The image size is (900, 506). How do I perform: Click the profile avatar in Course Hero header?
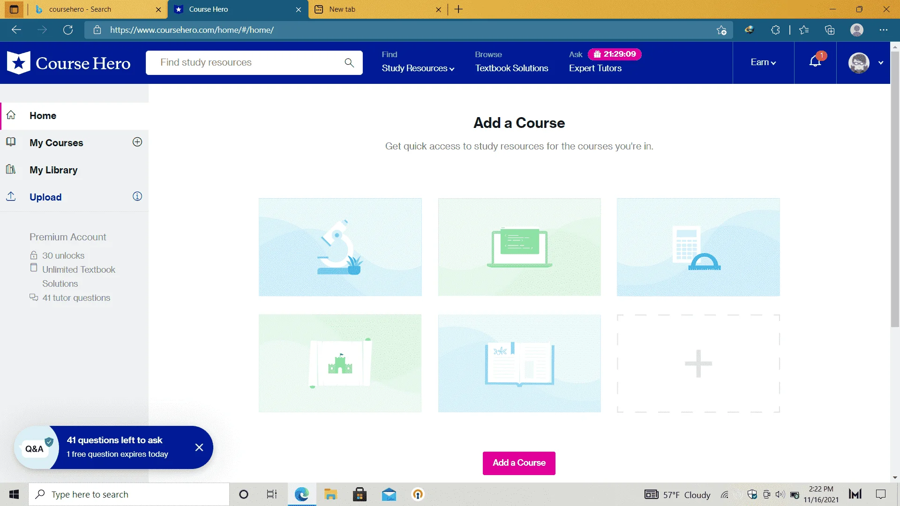click(x=859, y=63)
